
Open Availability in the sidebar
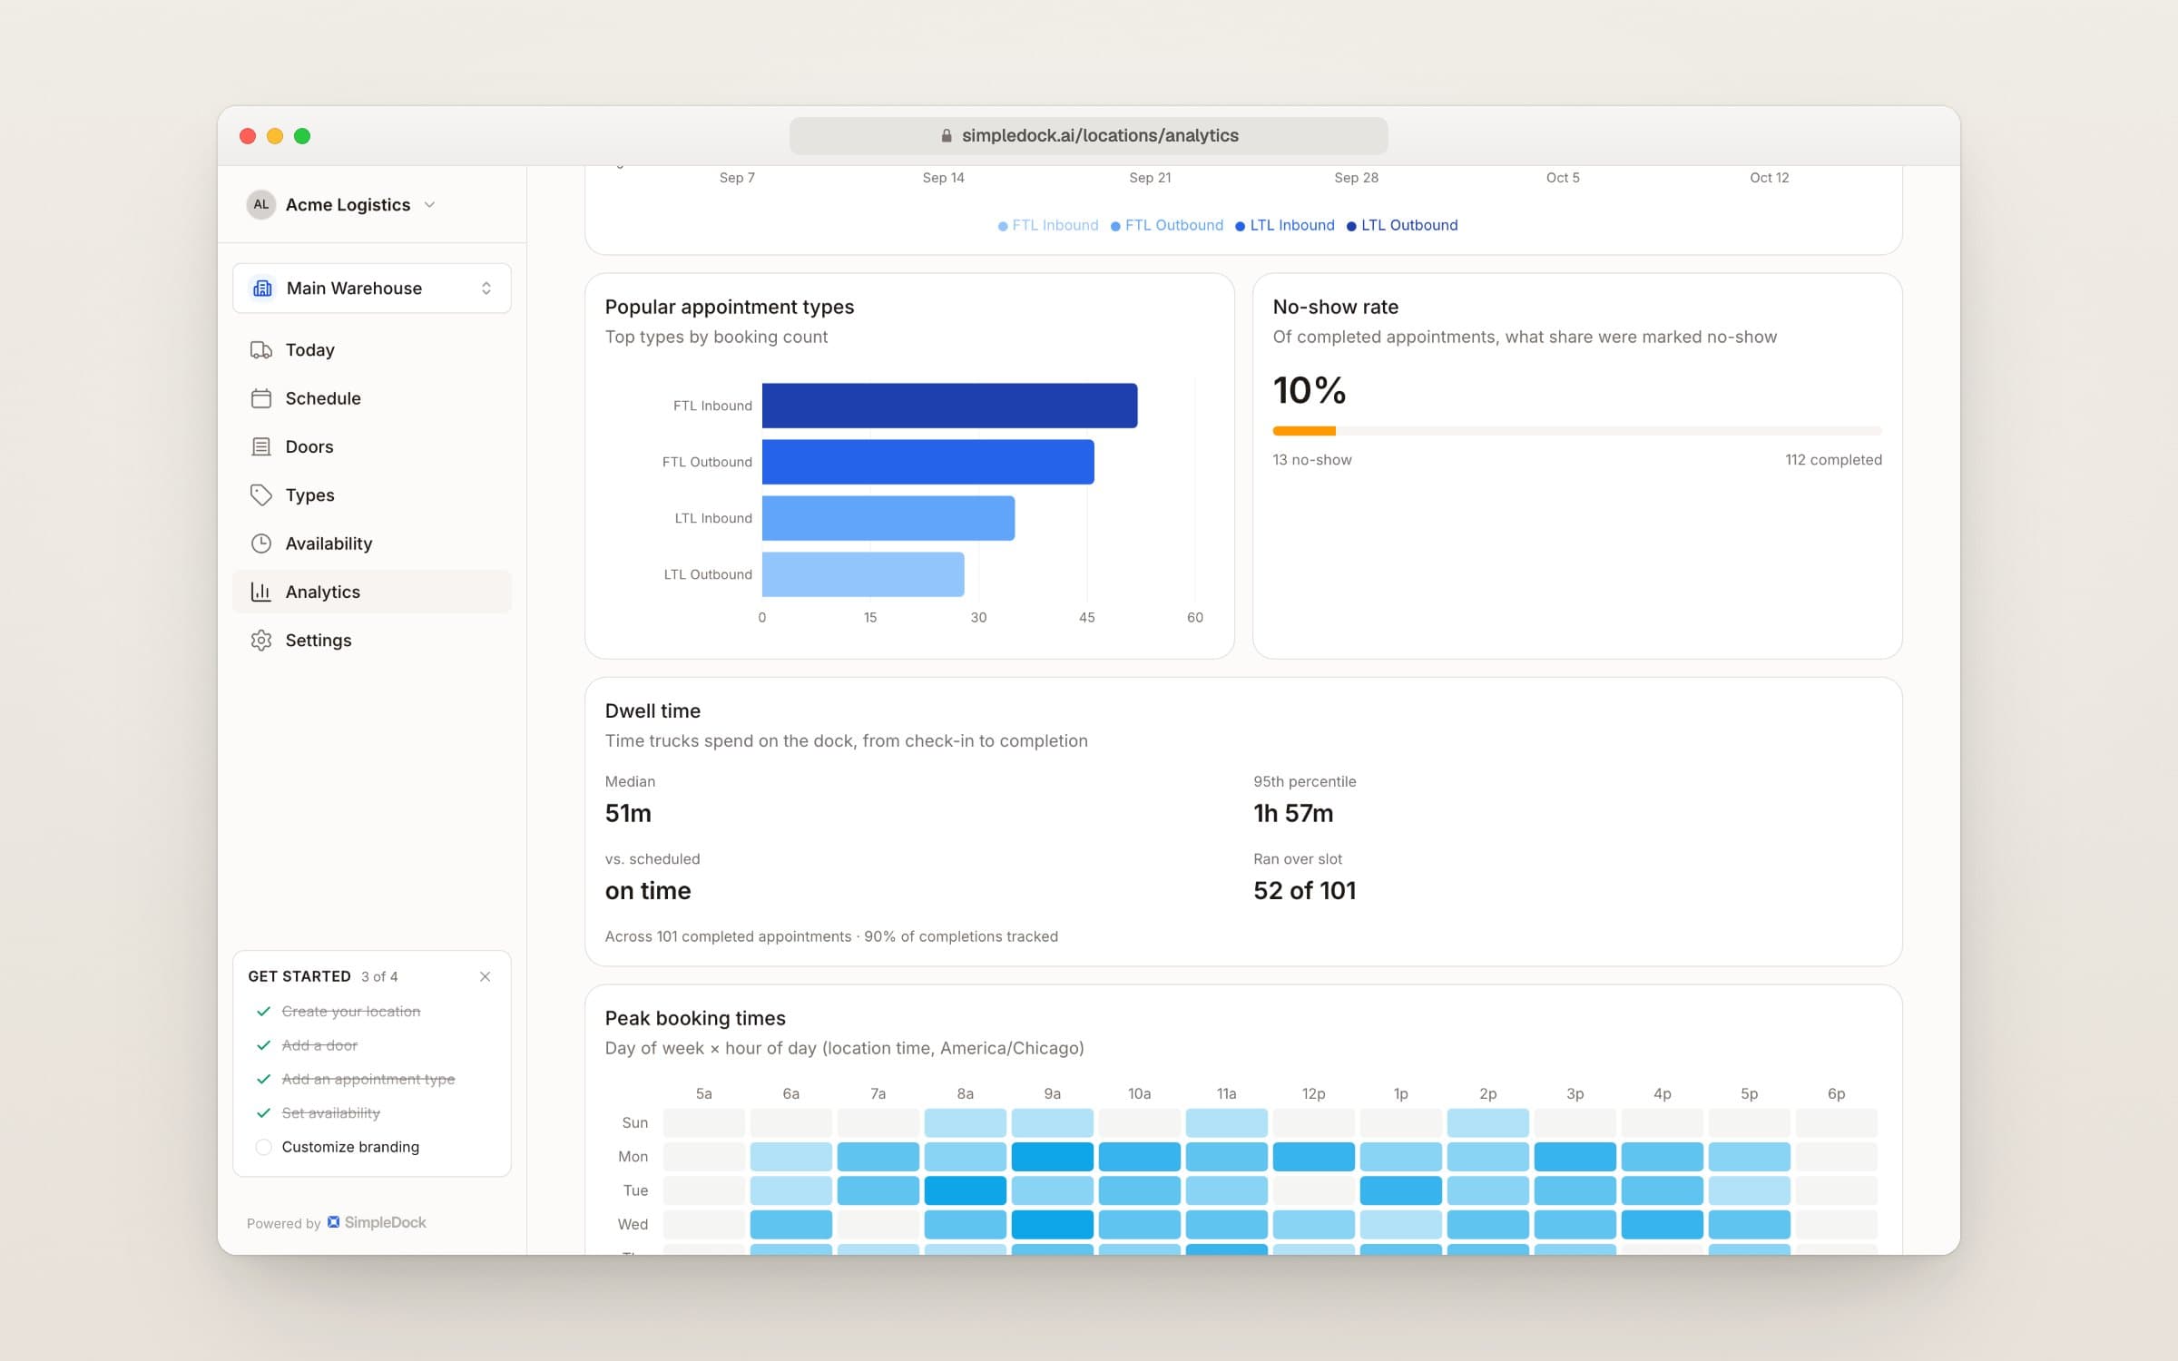tap(372, 543)
